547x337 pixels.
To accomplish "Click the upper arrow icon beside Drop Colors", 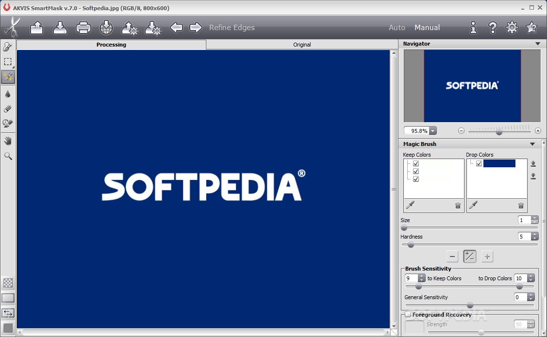I will (x=533, y=163).
